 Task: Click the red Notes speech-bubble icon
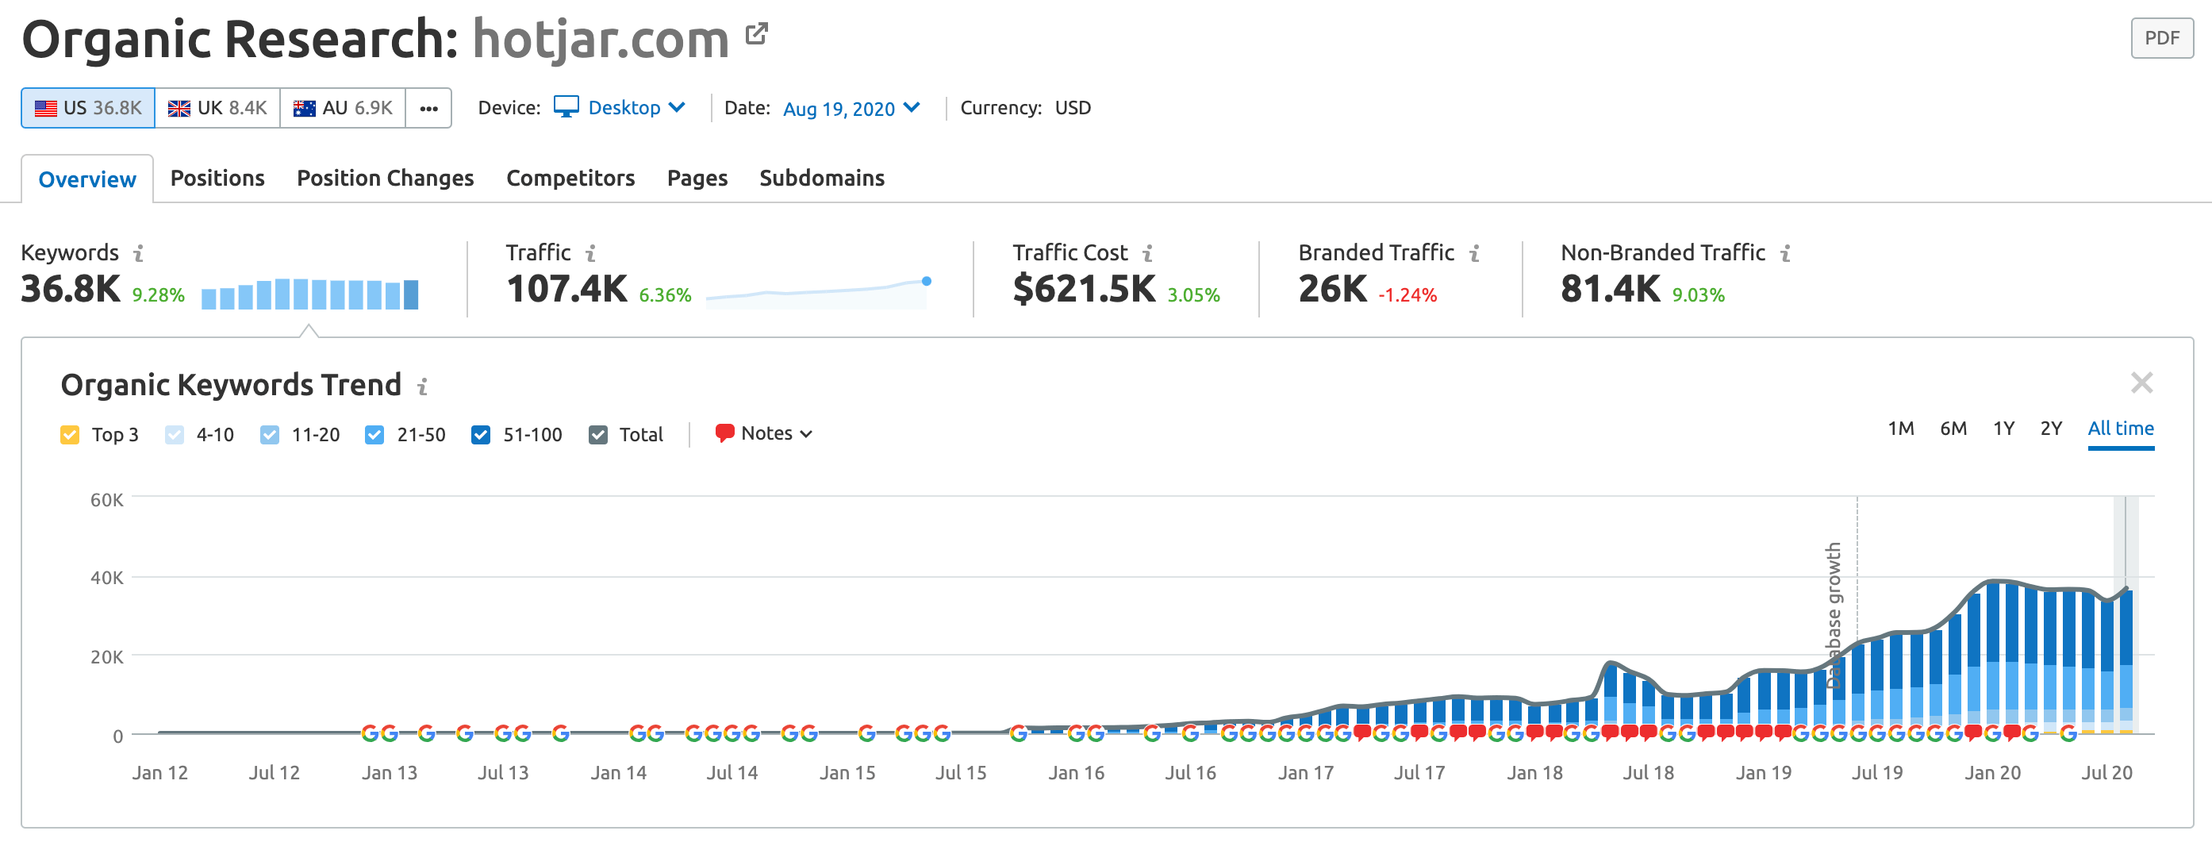click(x=724, y=433)
